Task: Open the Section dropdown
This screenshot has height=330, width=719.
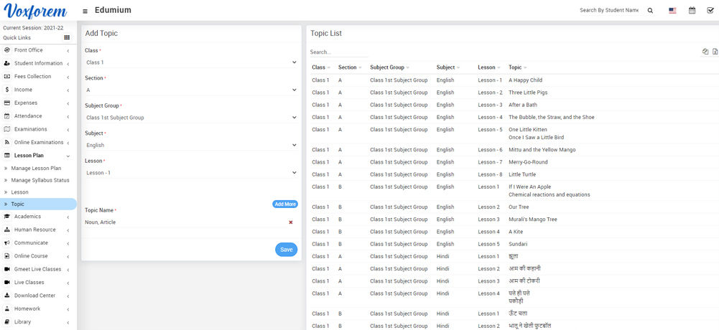Action: pos(190,90)
